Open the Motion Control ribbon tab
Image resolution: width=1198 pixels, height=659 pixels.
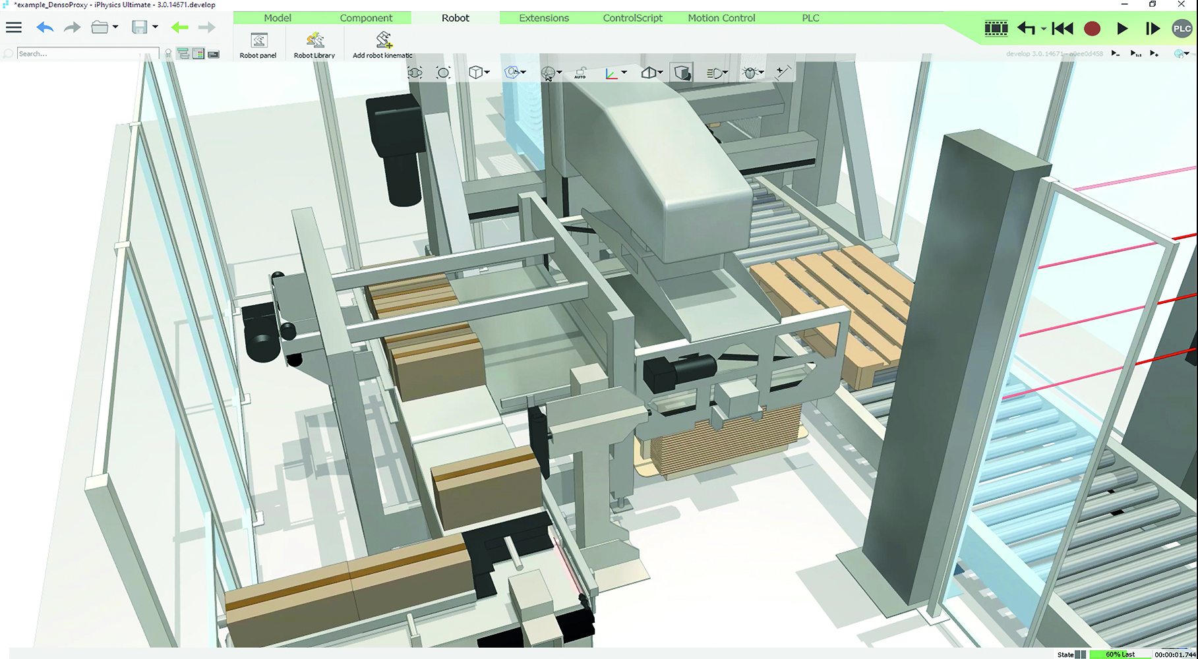point(721,18)
